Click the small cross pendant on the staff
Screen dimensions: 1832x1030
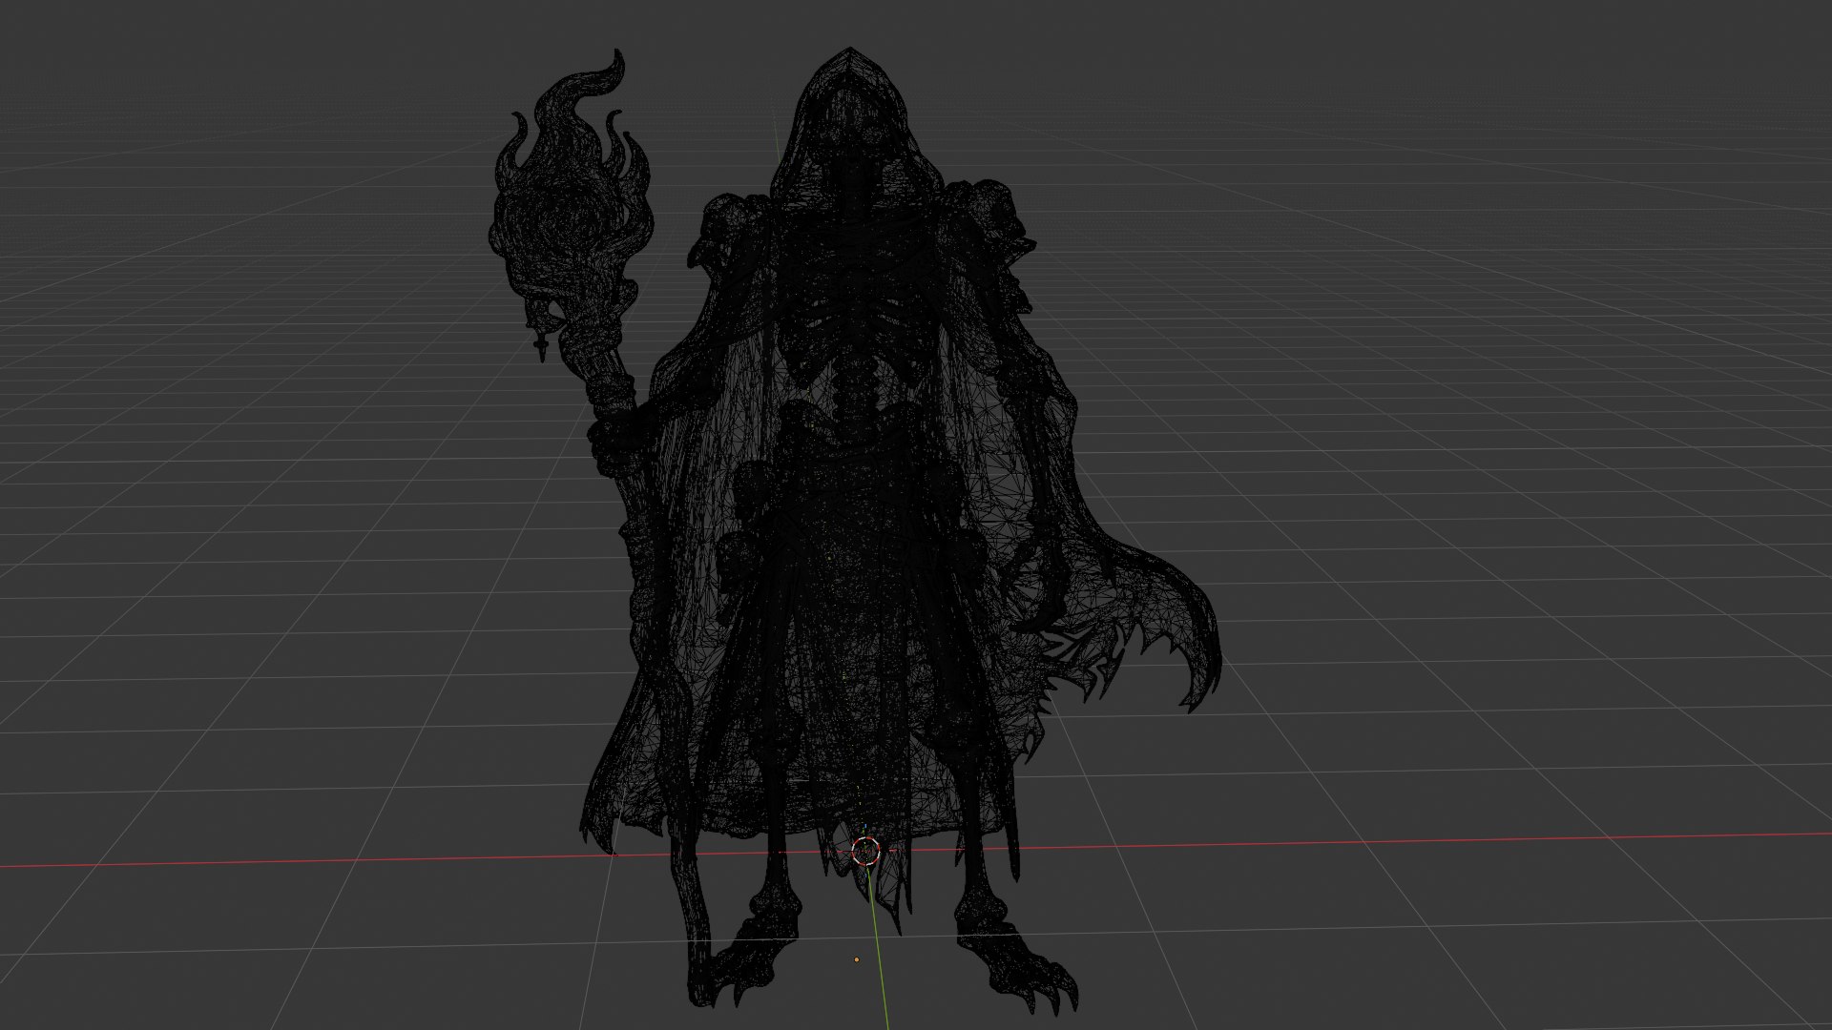(541, 348)
